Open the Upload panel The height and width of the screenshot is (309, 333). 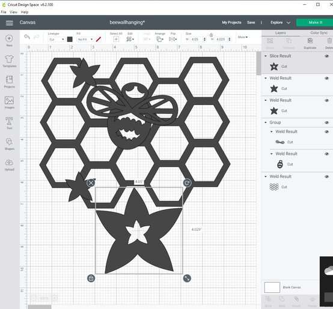pos(9,165)
